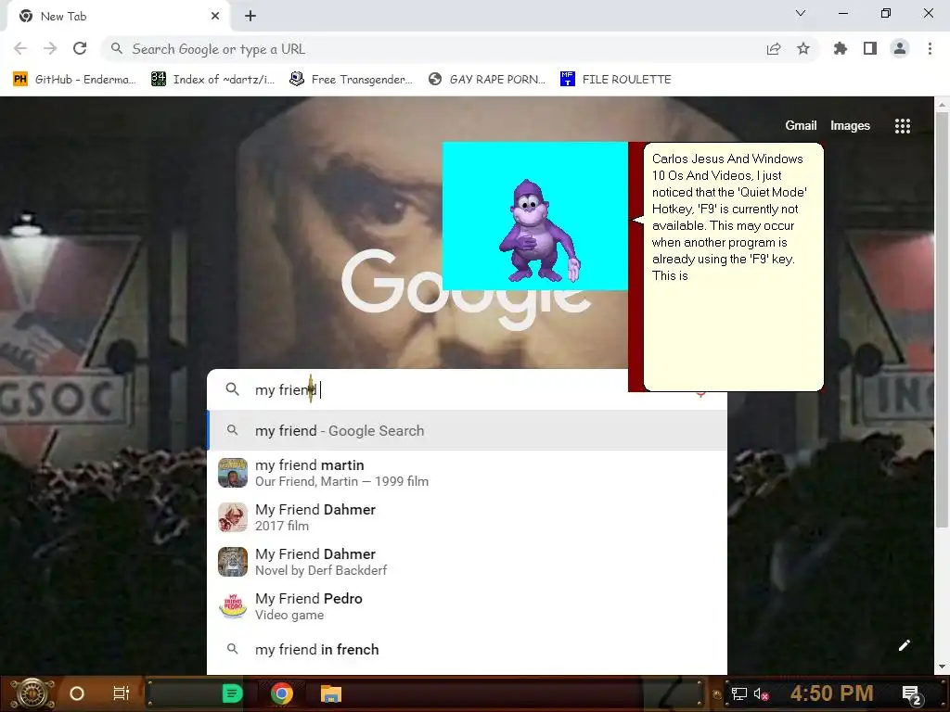Image resolution: width=950 pixels, height=712 pixels.
Task: Click the BonziBuddy purple gorilla character
Action: 539,231
